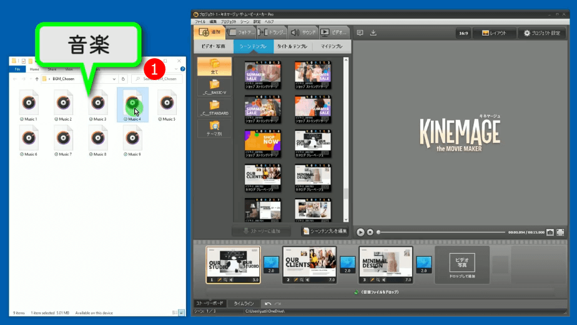This screenshot has width=577, height=325.
Task: Open the transition between scenes 1 and 2
Action: pos(270,263)
